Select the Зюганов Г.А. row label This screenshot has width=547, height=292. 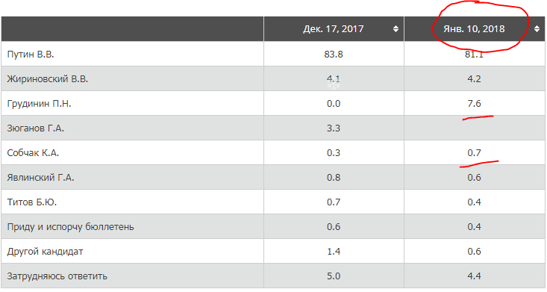[x=36, y=128]
